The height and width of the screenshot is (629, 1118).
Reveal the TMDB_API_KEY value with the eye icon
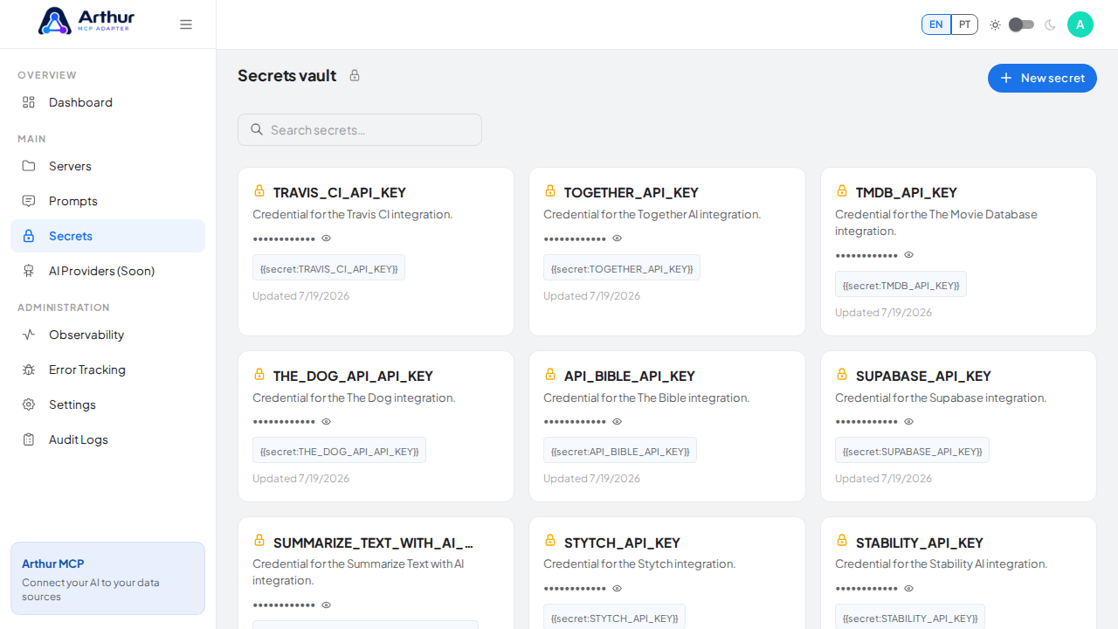tap(909, 255)
